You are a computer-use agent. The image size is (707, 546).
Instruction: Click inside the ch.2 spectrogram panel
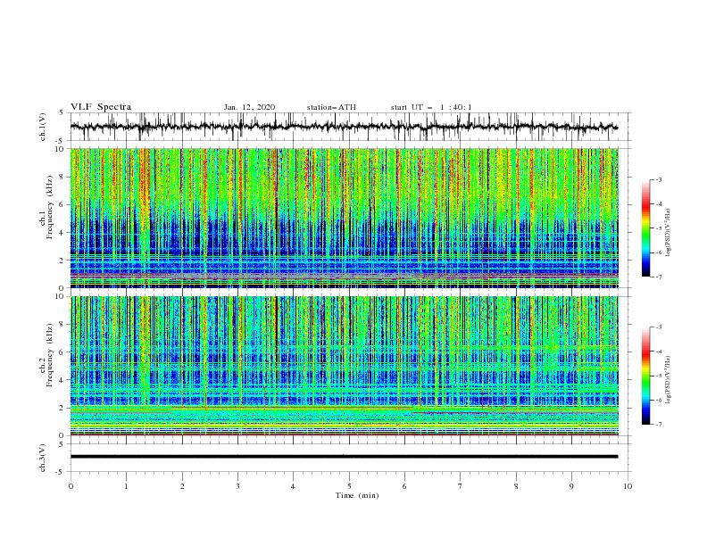(x=344, y=366)
